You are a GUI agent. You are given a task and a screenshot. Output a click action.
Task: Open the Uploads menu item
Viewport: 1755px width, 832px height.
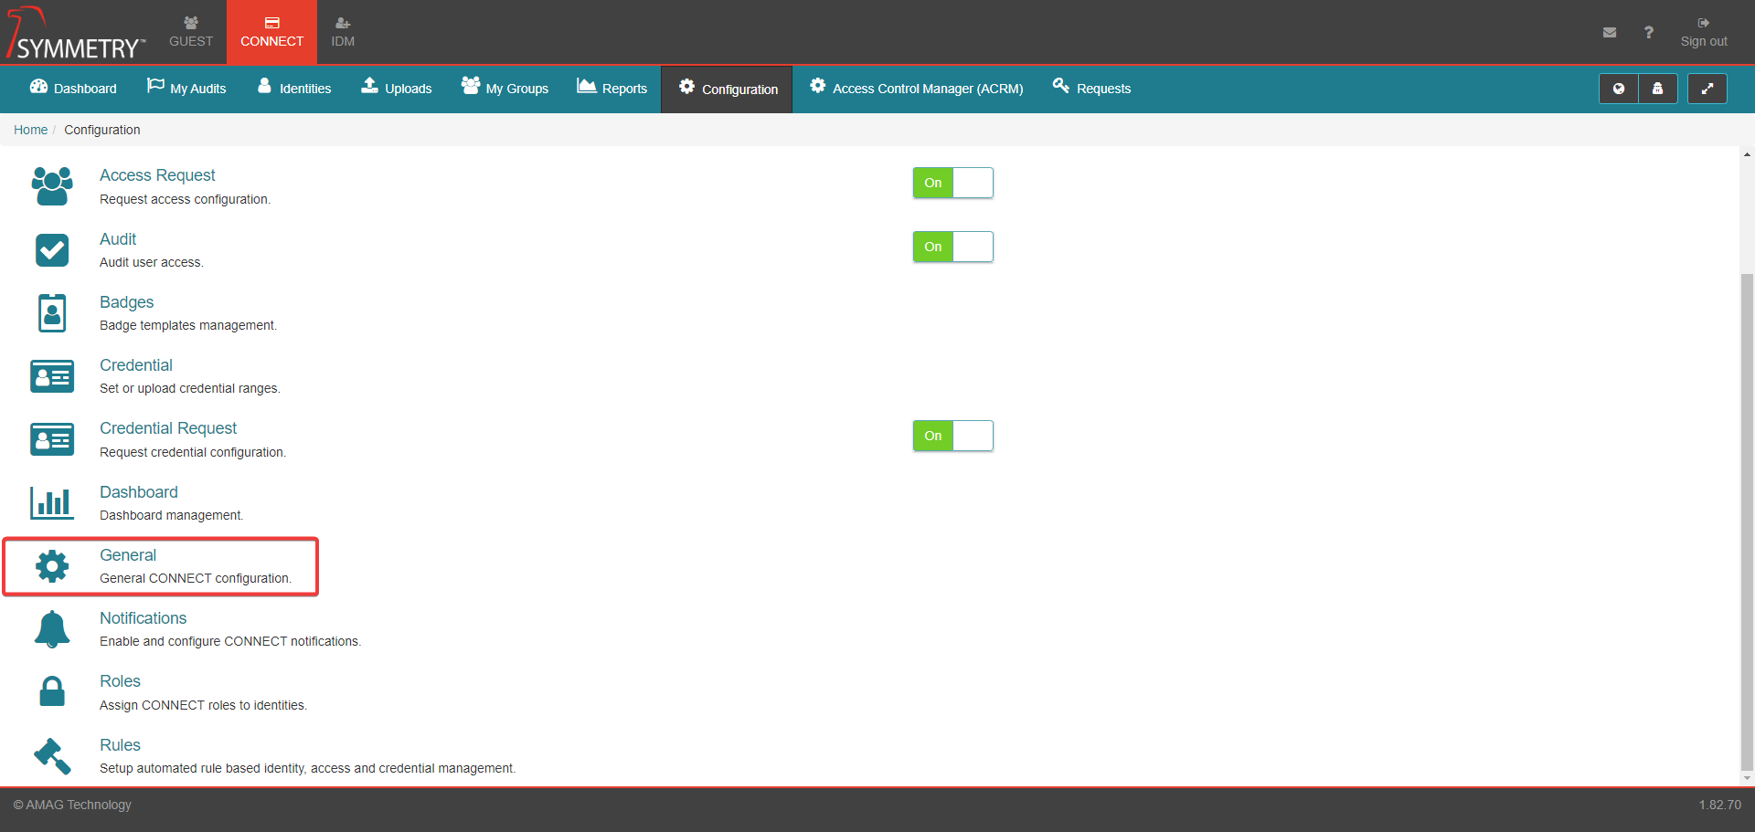tap(397, 89)
